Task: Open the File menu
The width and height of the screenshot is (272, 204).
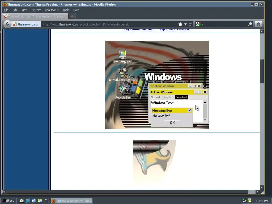Action: [6, 10]
